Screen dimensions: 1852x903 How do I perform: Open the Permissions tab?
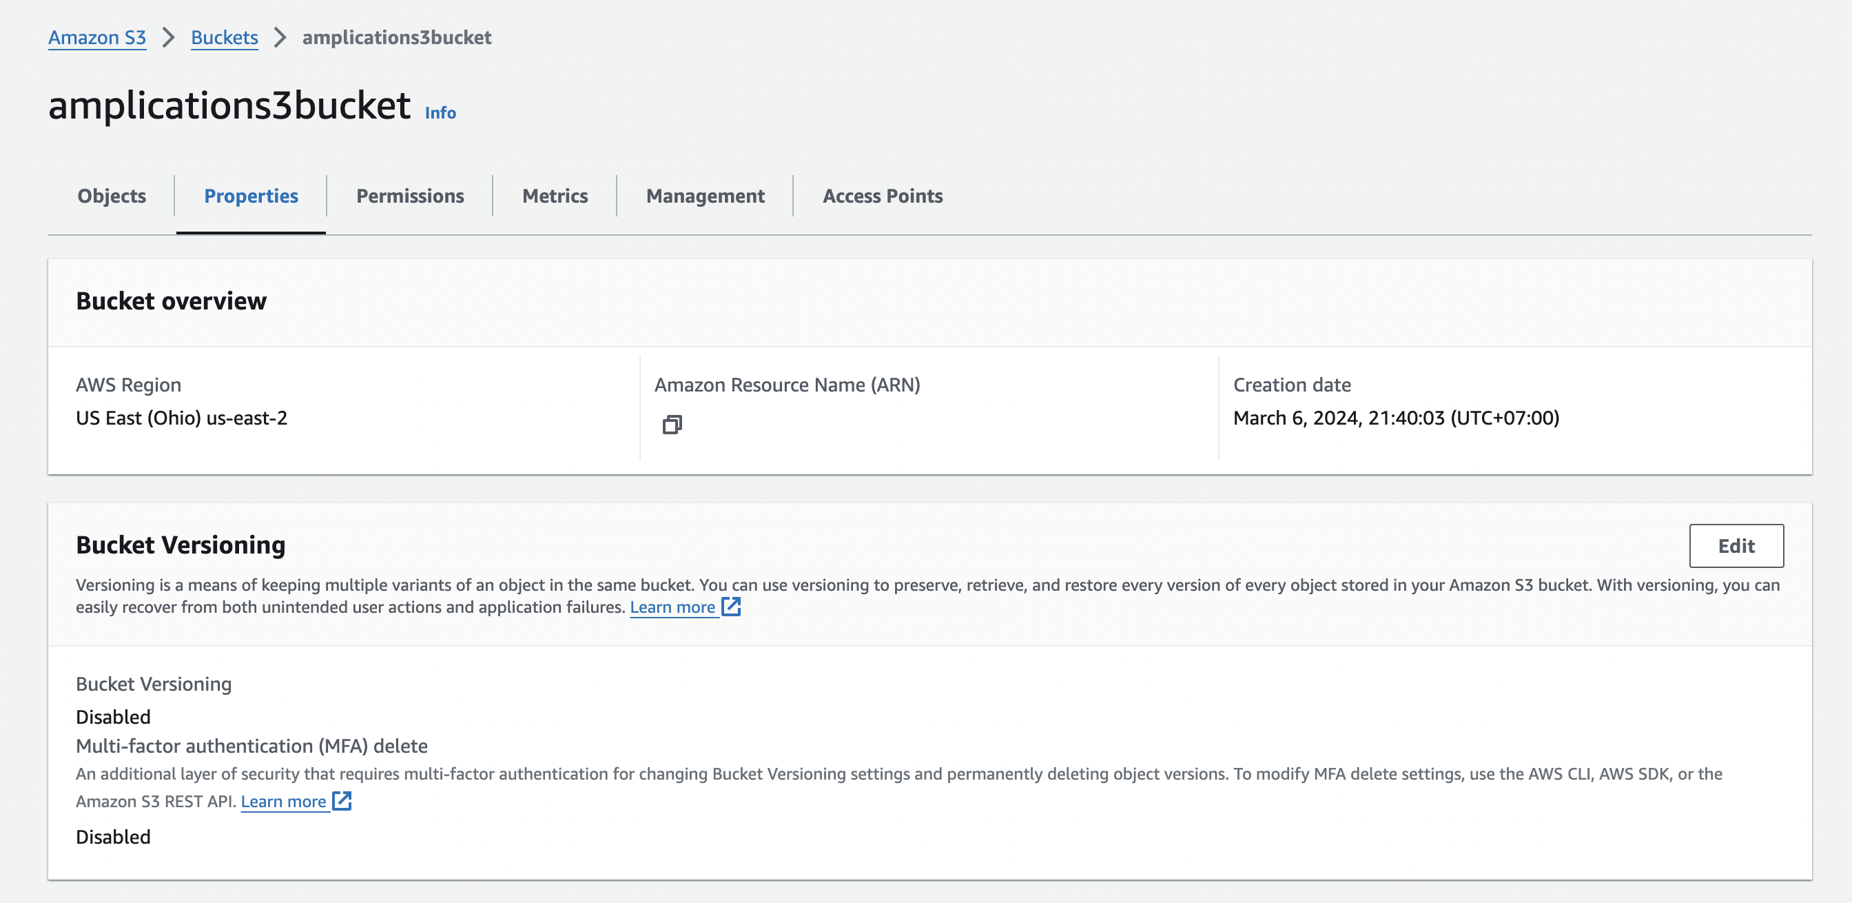coord(410,196)
